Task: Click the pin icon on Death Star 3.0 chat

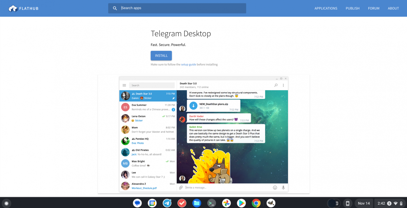Action: [173, 98]
